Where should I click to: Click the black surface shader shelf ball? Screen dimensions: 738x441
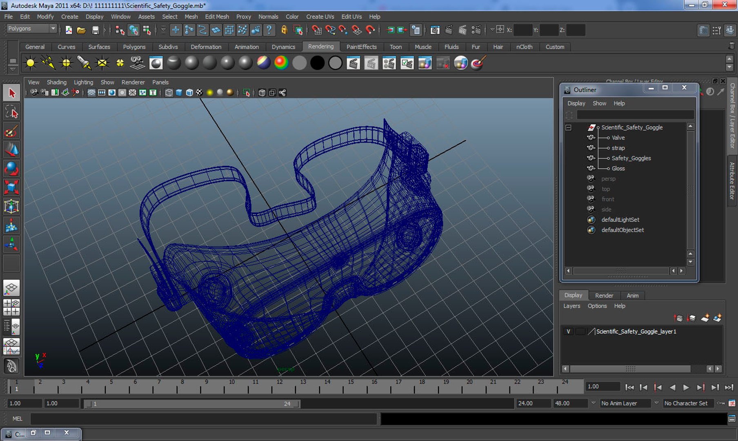point(317,63)
